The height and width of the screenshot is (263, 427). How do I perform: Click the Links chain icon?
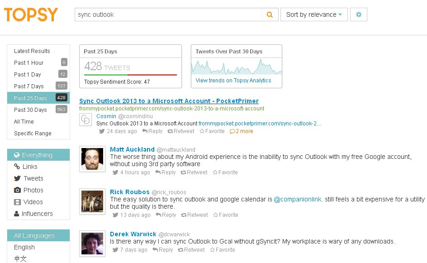click(17, 167)
